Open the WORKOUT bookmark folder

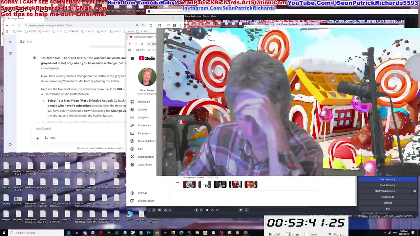pyautogui.click(x=72, y=31)
